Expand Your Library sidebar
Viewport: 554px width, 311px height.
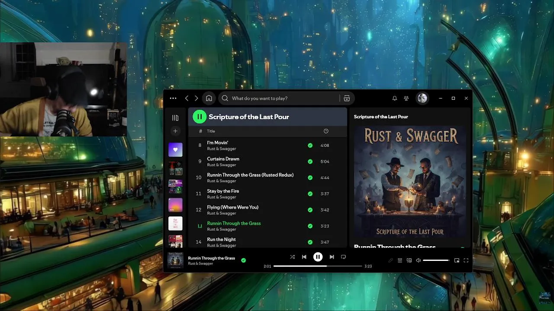[x=175, y=117]
